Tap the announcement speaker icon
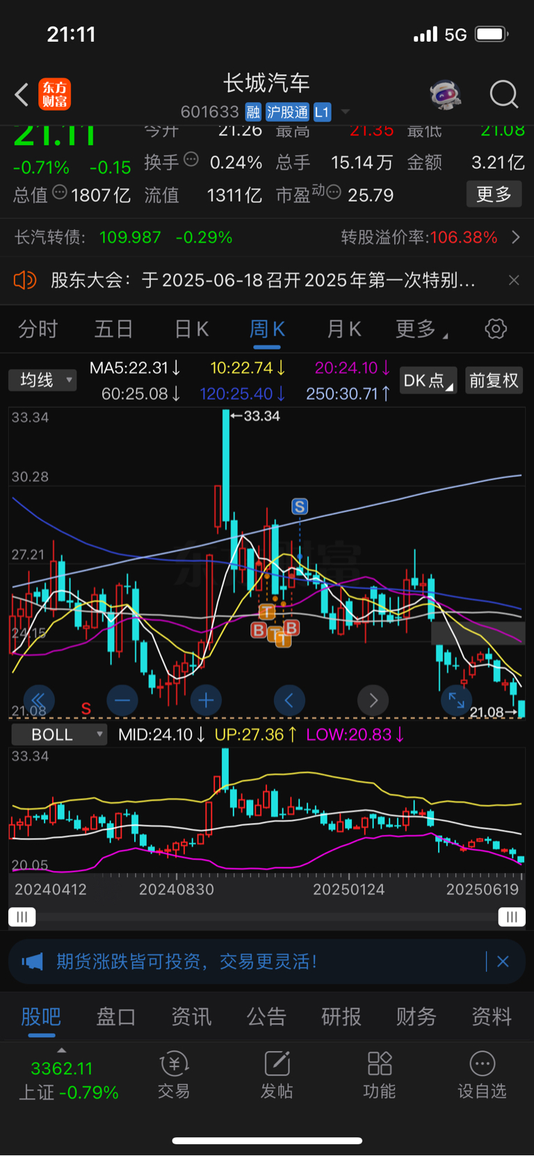Viewport: 534px width, 1156px height. (25, 280)
